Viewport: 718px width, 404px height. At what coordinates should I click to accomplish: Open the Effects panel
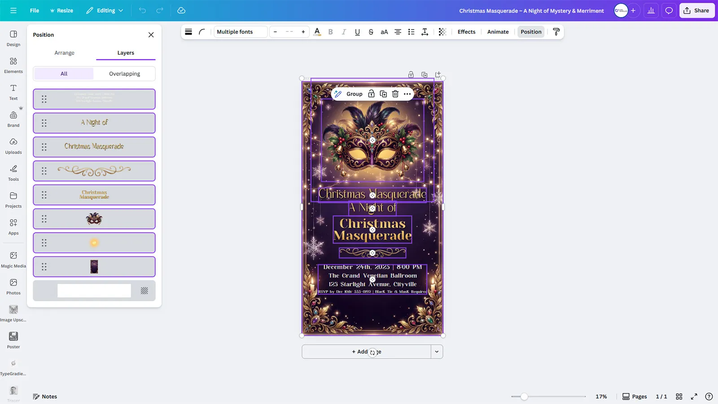tap(466, 32)
